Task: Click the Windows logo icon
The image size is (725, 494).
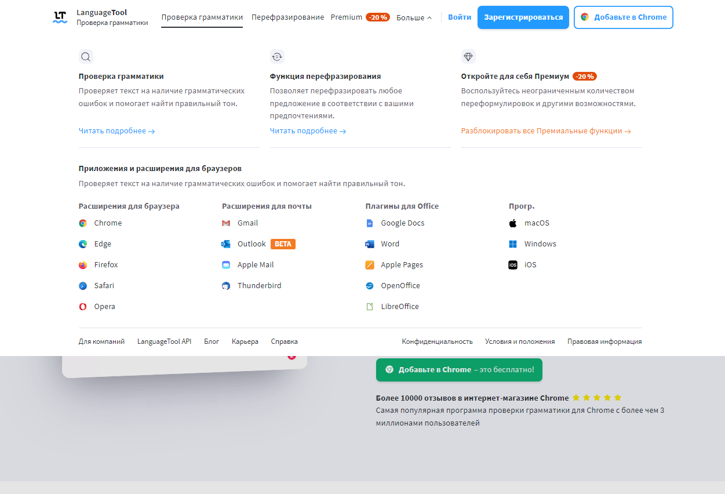Action: point(513,244)
